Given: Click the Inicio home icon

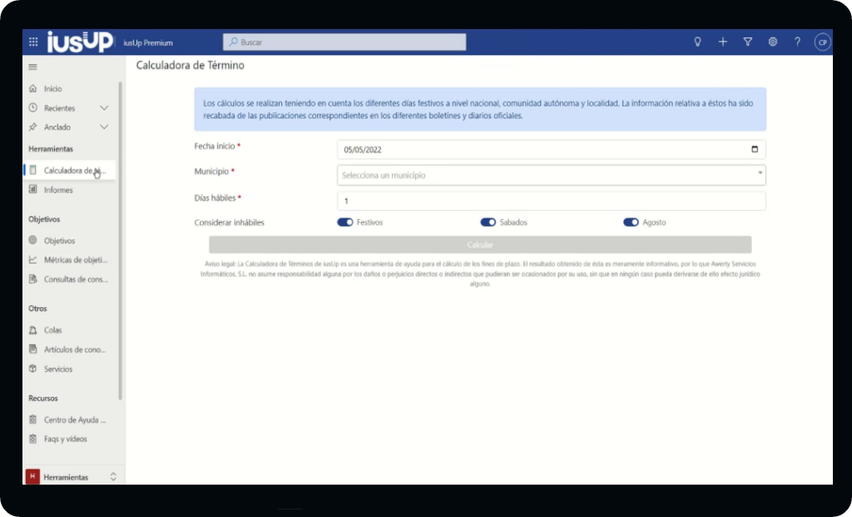Looking at the screenshot, I should [33, 88].
